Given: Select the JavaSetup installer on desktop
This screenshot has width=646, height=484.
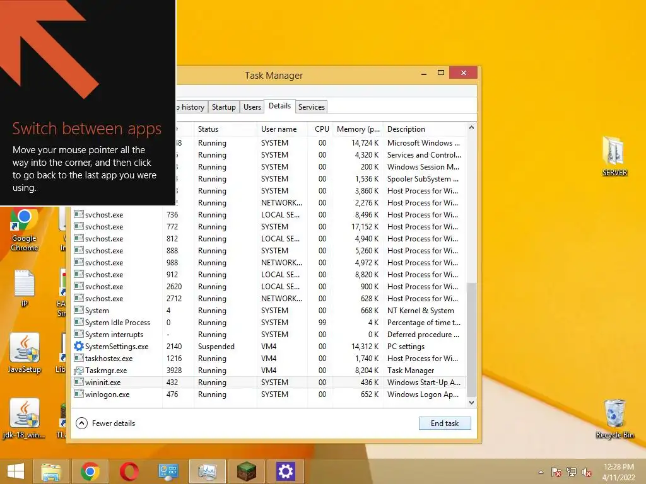Looking at the screenshot, I should (x=25, y=353).
